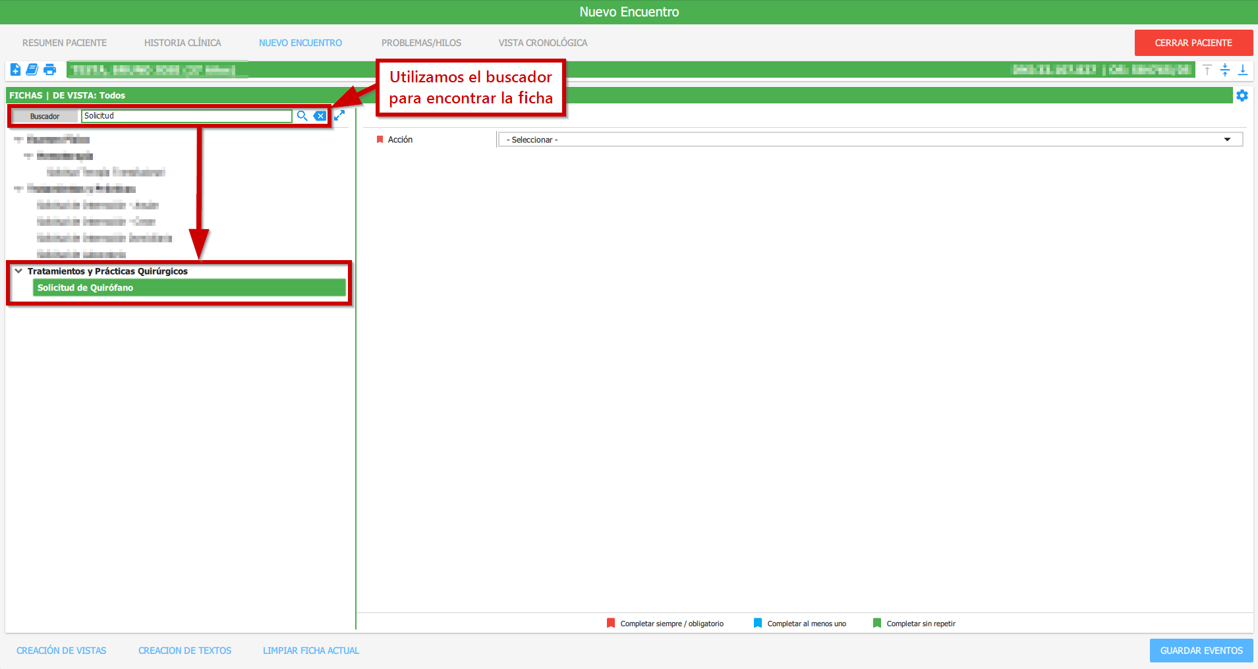Open the blue gear settings icon

(x=1242, y=95)
